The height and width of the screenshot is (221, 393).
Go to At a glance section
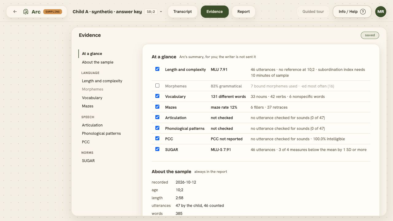92,54
